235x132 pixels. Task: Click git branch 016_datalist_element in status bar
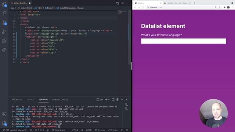pyautogui.click(x=15, y=130)
